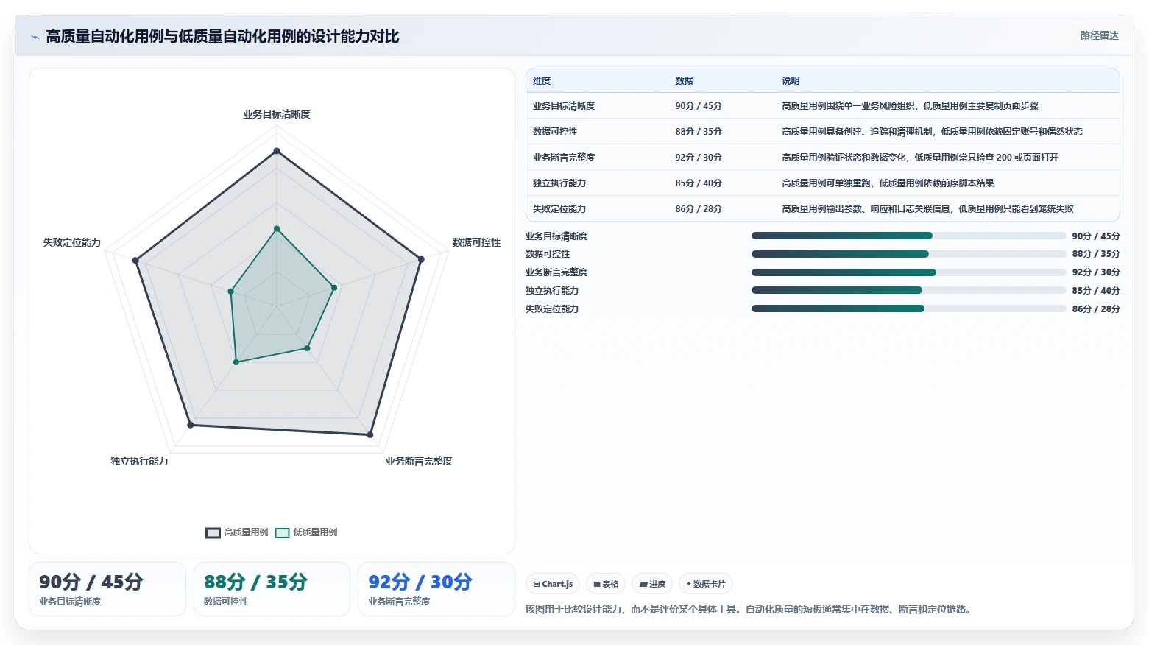Click the 失败定位能力 progress bar
Viewport: 1149px width, 645px height.
[908, 309]
